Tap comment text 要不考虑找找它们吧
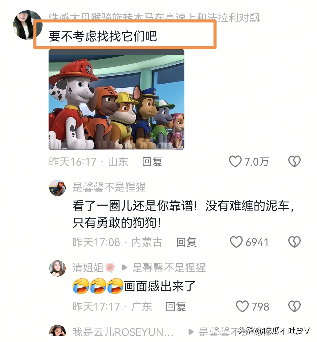 [x=103, y=36]
